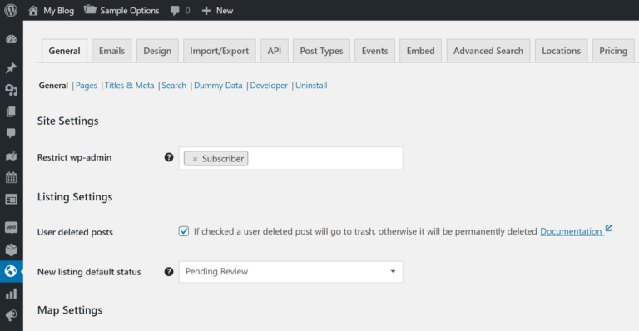This screenshot has height=331, width=639.
Task: Open Pages sidebar icon
Action: point(11,111)
